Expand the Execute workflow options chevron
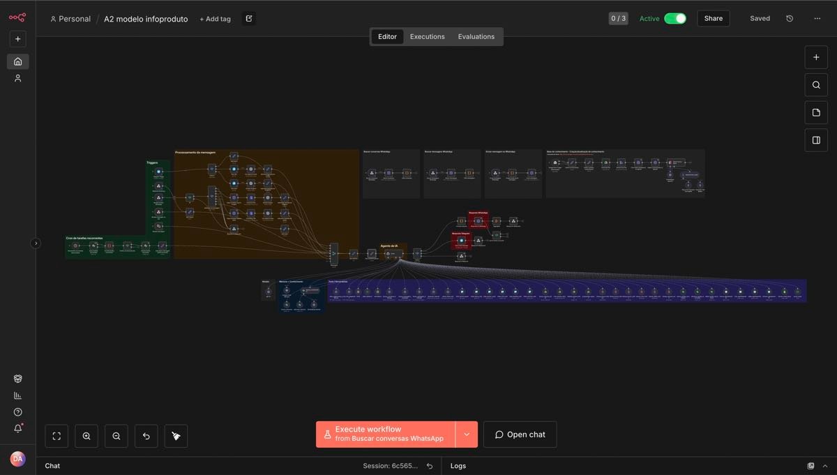This screenshot has height=475, width=837. tap(466, 434)
